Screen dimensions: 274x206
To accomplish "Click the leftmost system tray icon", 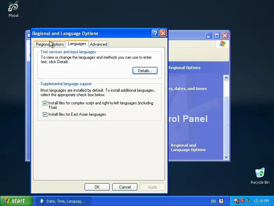I will coord(236,201).
